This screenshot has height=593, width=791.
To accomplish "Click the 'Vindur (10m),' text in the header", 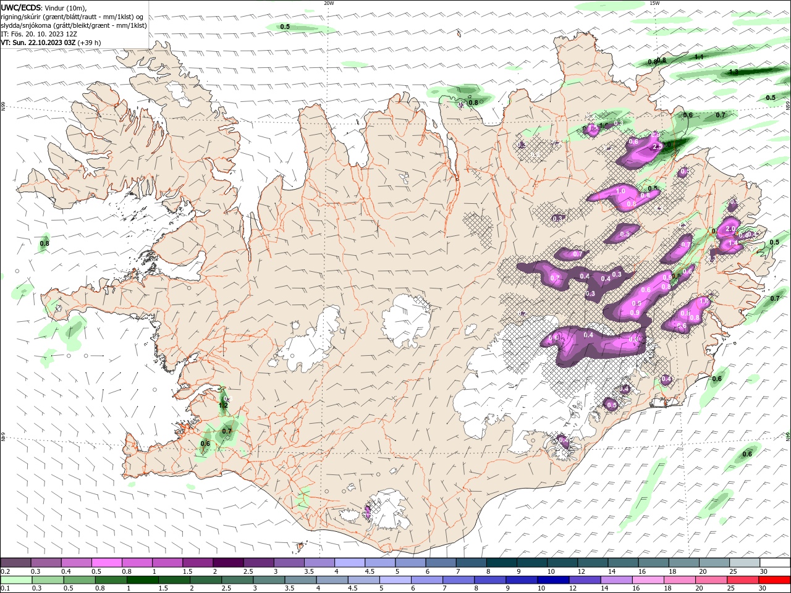I will pyautogui.click(x=66, y=7).
